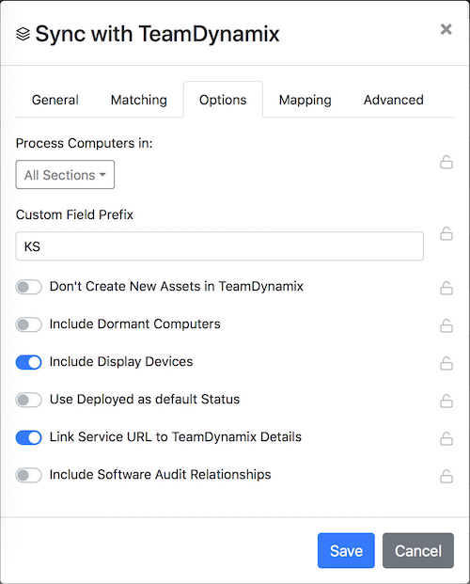Lock the Don't Create New Assets option

tap(446, 288)
